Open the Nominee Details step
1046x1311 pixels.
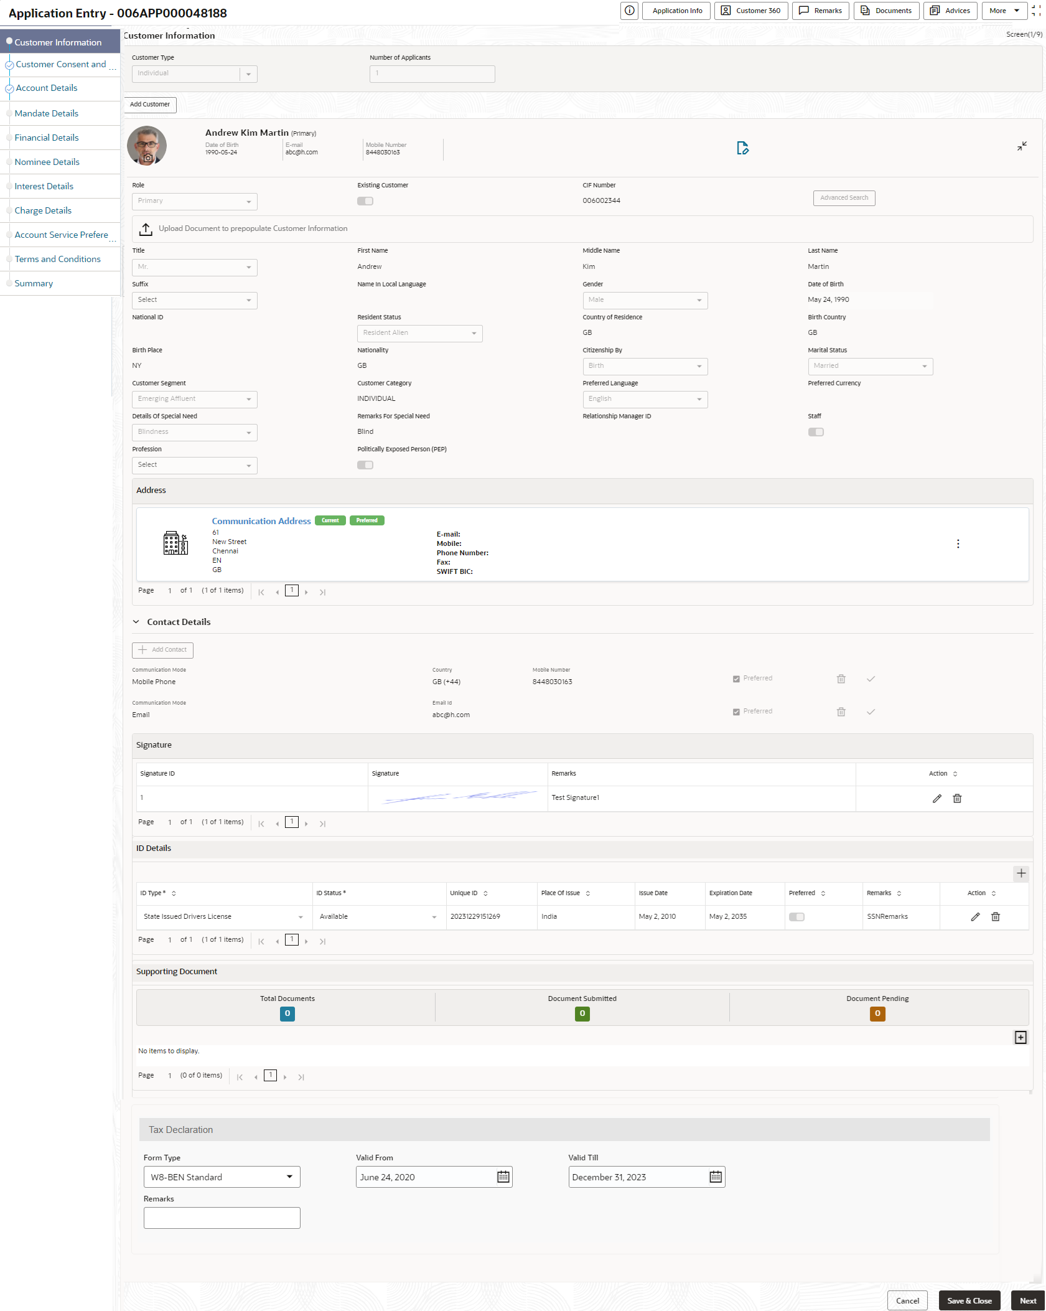47,162
